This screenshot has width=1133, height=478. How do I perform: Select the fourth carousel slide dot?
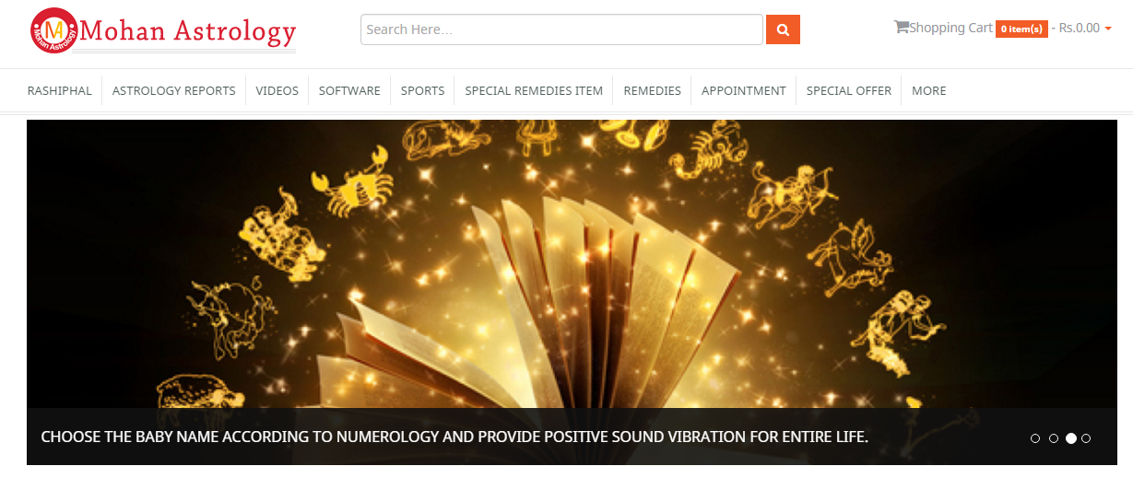[x=1086, y=438]
